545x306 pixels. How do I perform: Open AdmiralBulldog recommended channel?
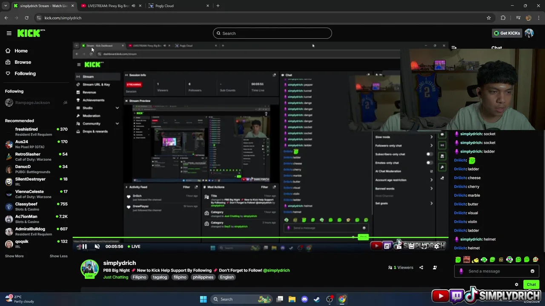click(36, 232)
